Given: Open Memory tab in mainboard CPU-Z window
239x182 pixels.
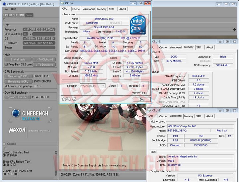Looking at the screenshot, I should click(x=189, y=116).
